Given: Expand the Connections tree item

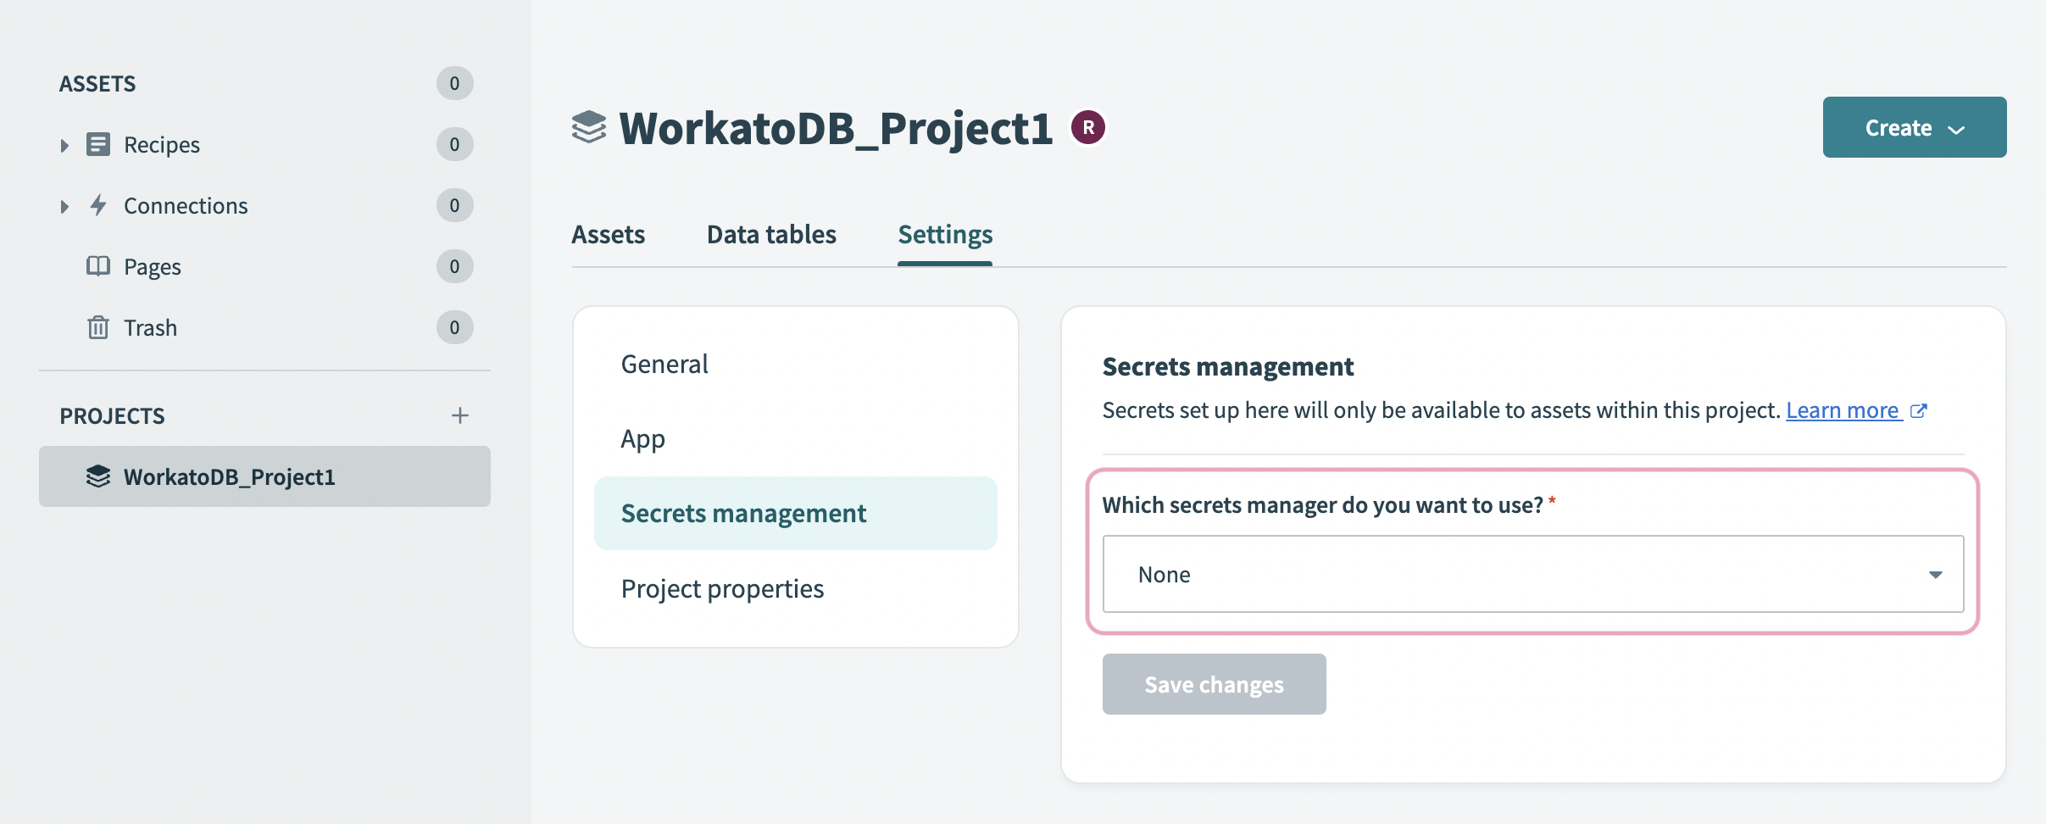Looking at the screenshot, I should click(65, 205).
